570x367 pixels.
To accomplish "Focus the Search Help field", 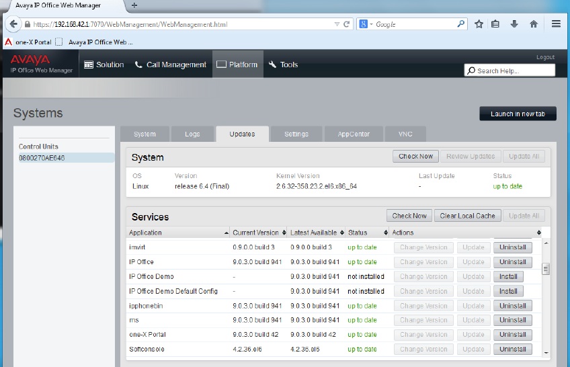I will [510, 71].
